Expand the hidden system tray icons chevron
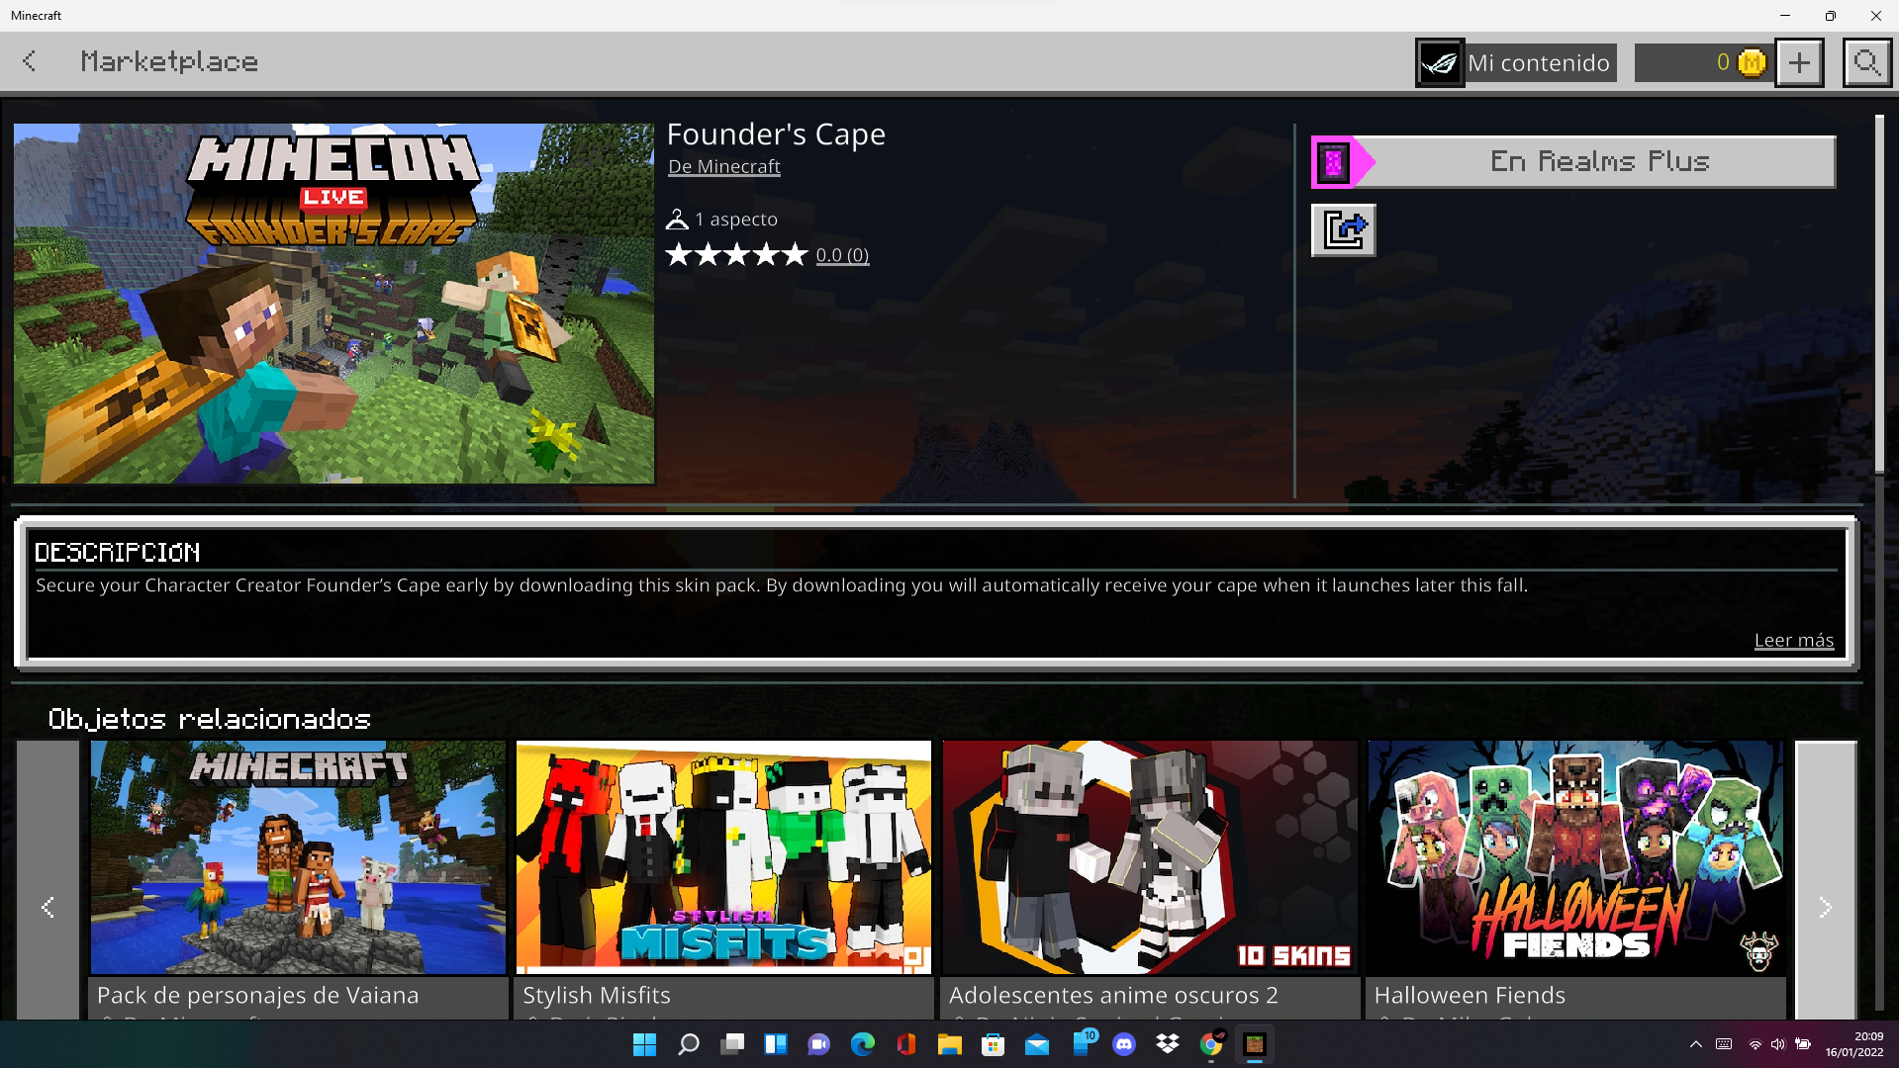Viewport: 1899px width, 1068px height. 1695,1044
